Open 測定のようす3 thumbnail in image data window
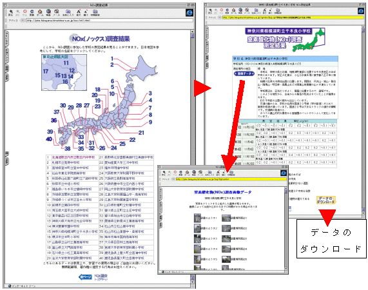The width and height of the screenshot is (368, 290). pos(197,238)
